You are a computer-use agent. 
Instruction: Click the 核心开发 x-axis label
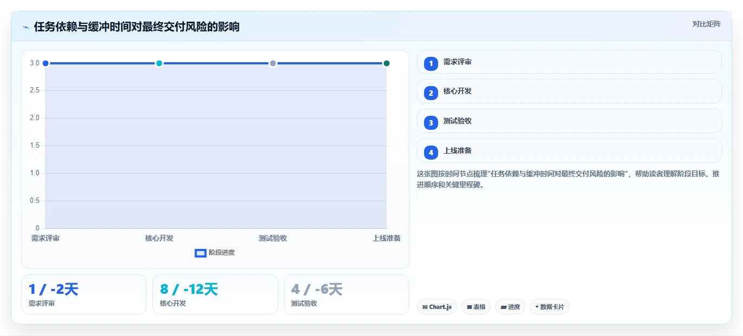pos(159,238)
